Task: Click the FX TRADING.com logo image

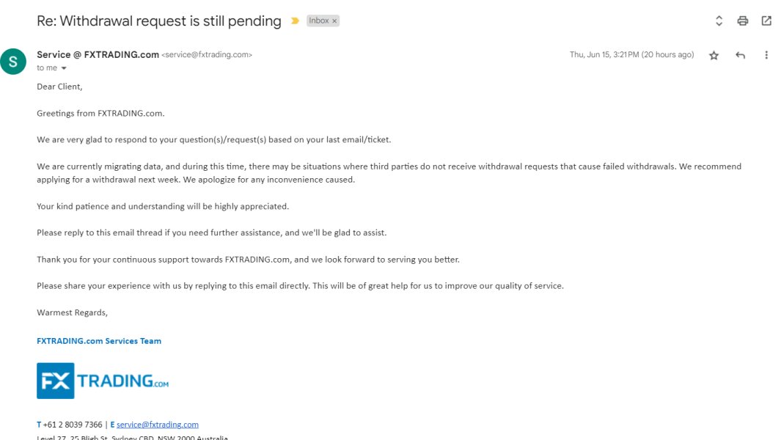Action: [x=103, y=381]
